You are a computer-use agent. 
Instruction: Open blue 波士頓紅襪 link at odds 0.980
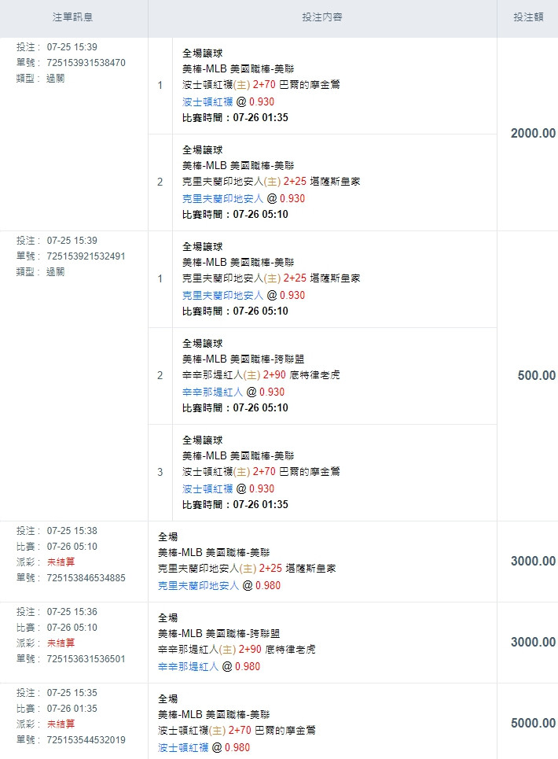tap(183, 748)
